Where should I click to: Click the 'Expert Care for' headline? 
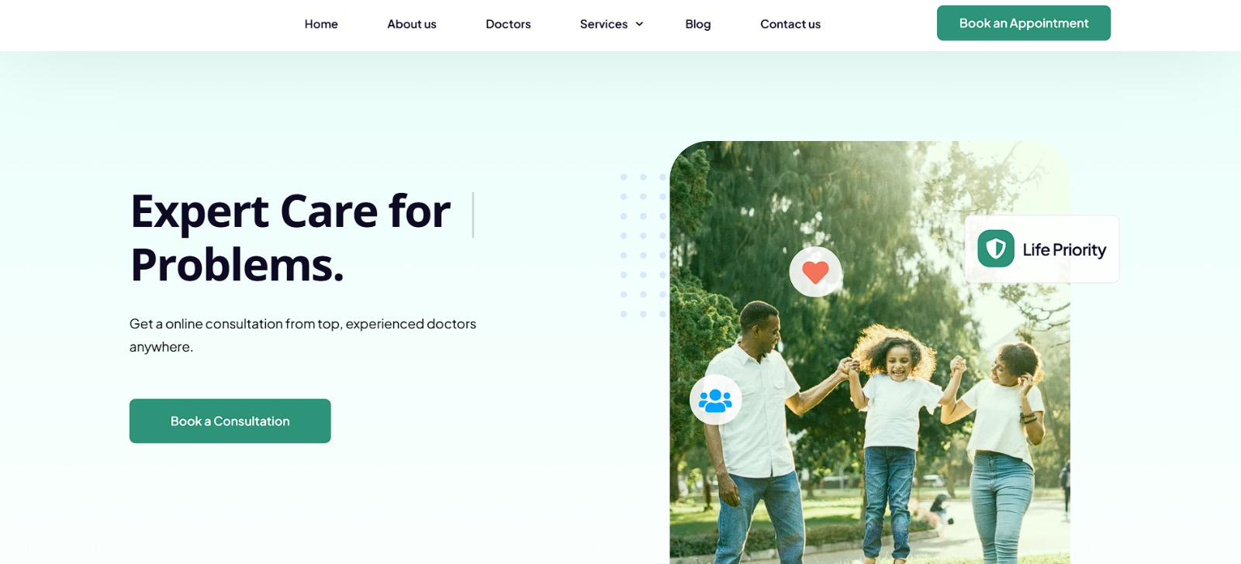click(x=291, y=211)
